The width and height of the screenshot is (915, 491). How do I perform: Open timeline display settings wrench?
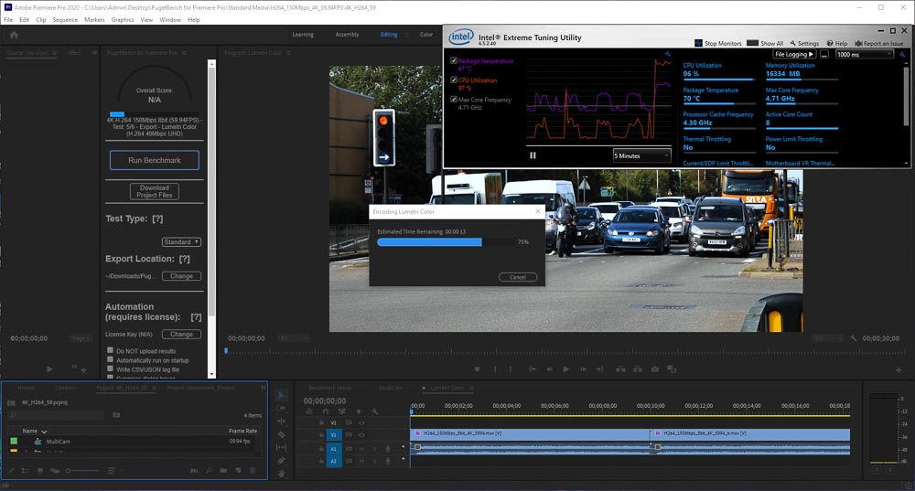[374, 411]
